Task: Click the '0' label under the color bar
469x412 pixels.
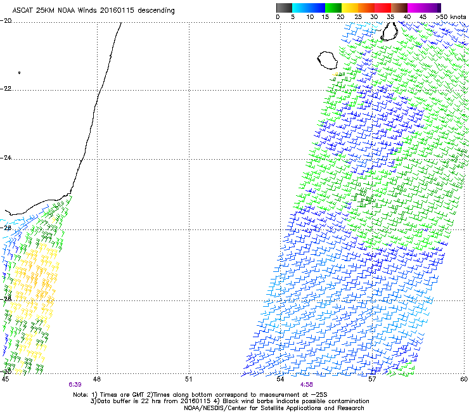Action: (x=278, y=17)
